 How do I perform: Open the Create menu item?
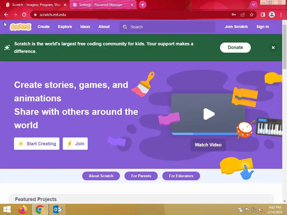click(43, 27)
